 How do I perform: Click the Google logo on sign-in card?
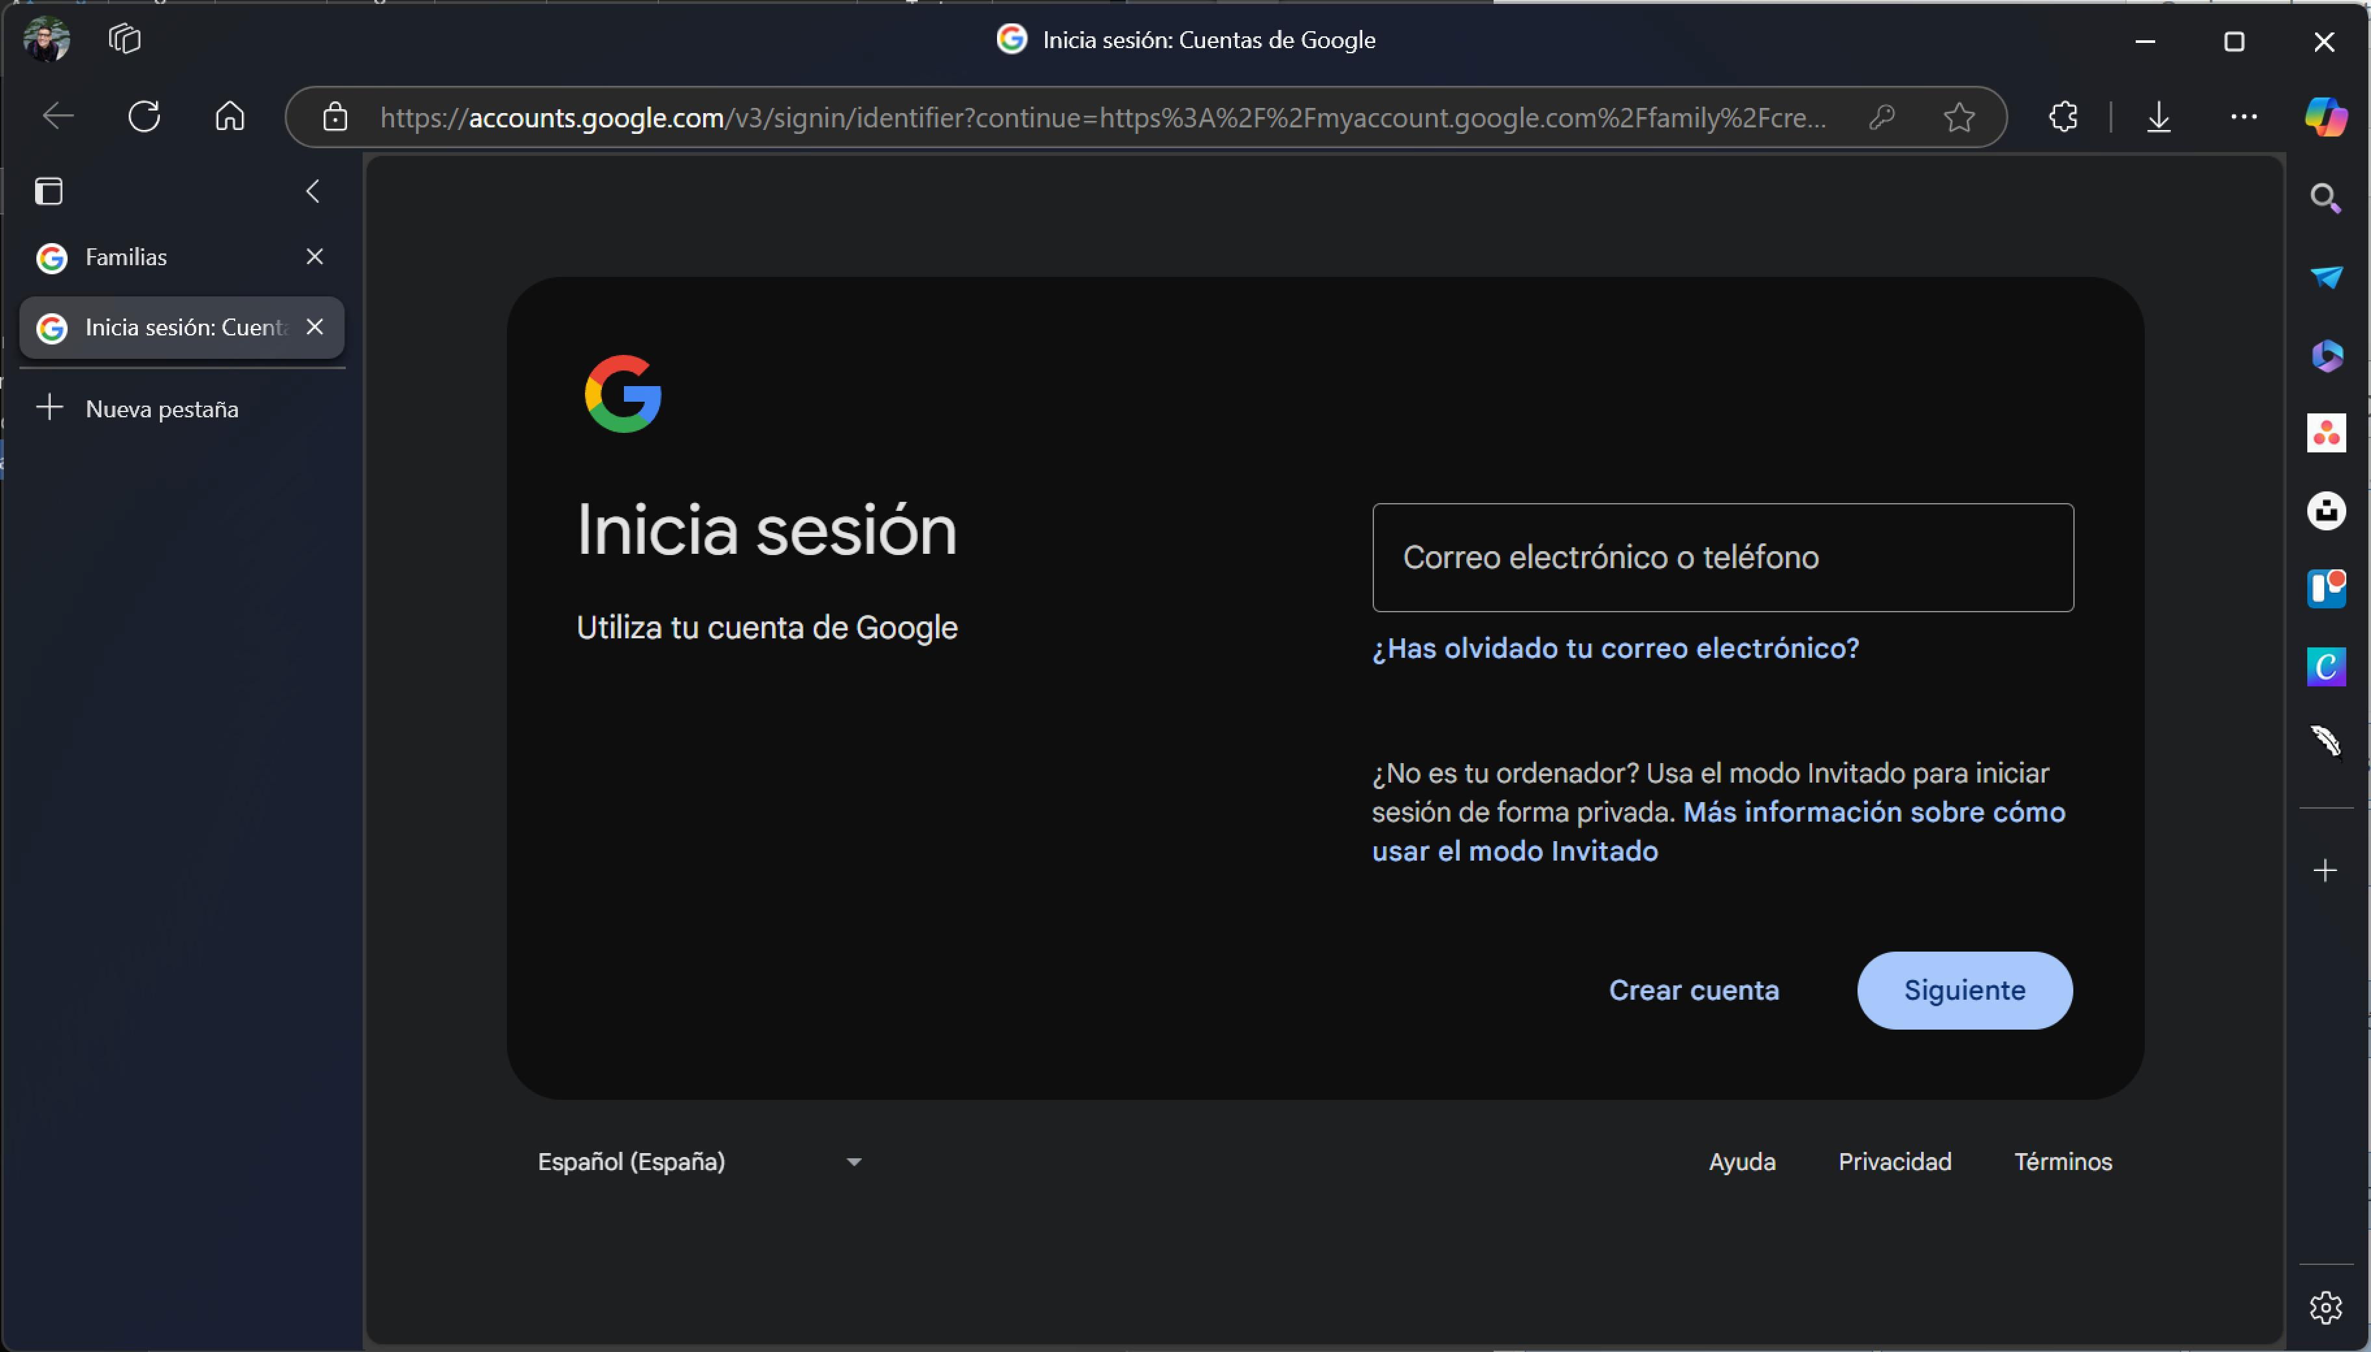click(623, 394)
